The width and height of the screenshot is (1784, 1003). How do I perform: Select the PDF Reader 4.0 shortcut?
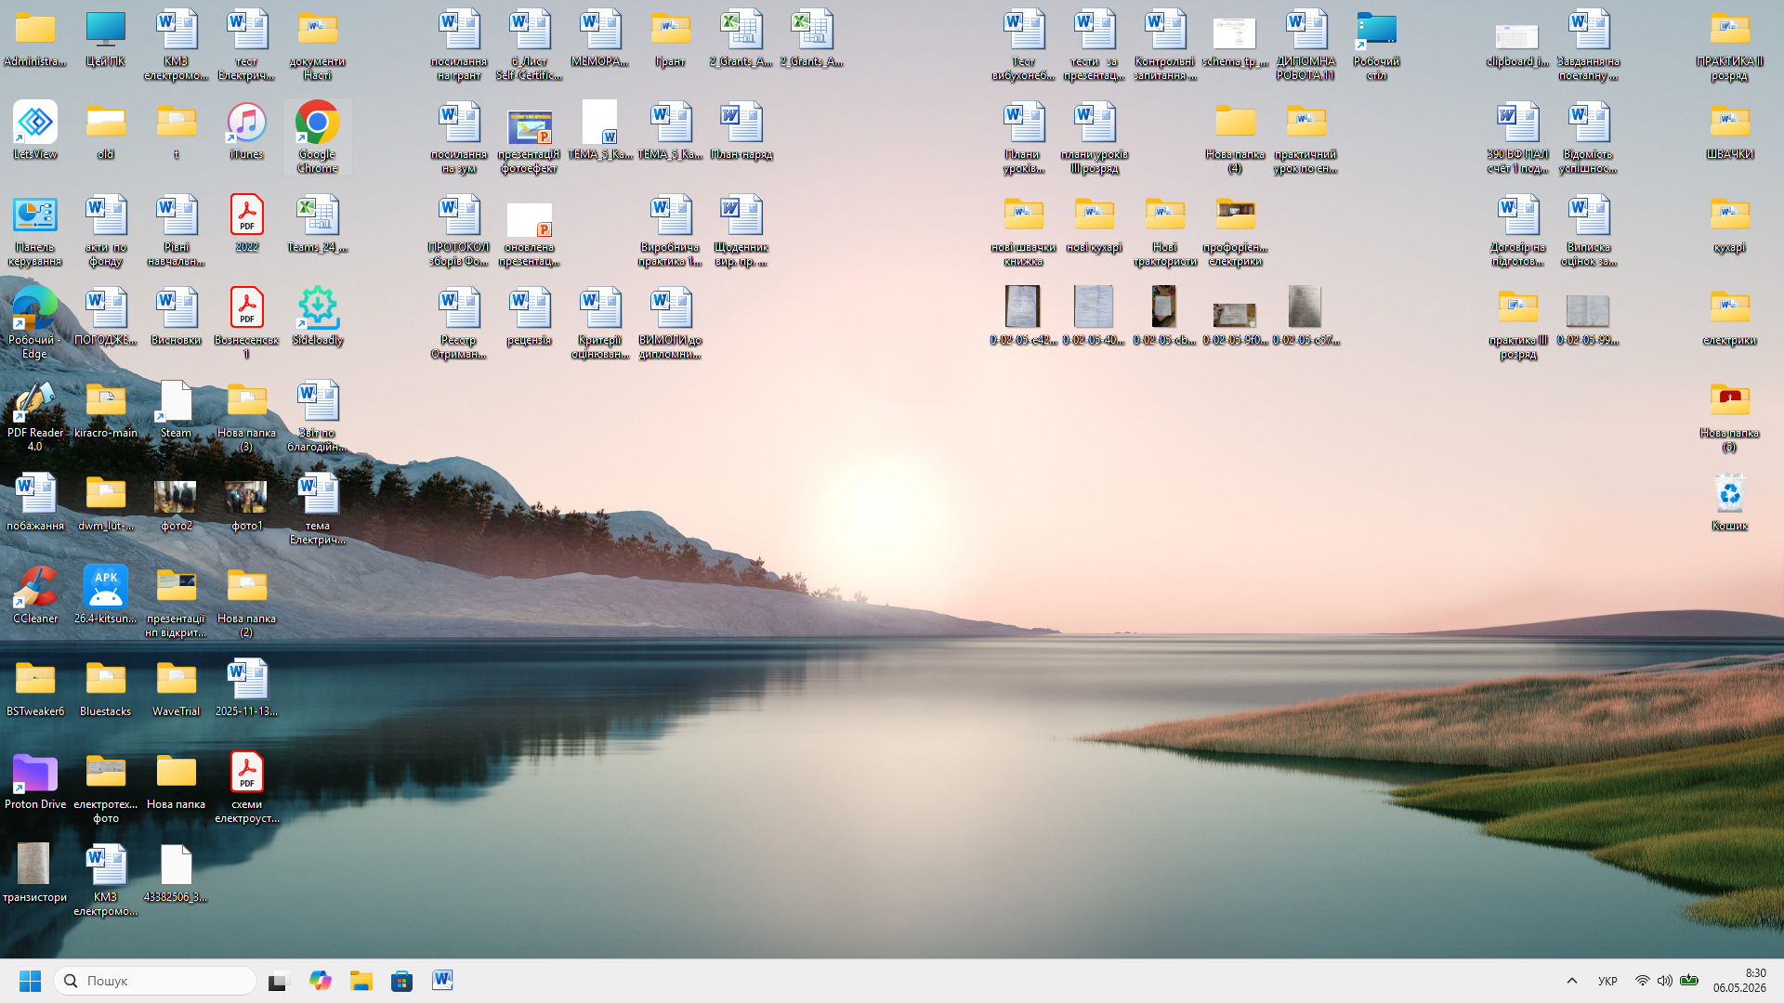(35, 415)
